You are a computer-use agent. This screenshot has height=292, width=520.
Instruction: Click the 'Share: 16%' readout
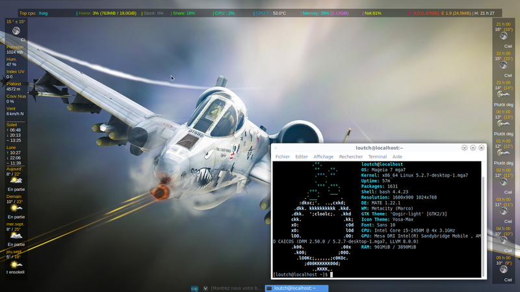click(184, 13)
